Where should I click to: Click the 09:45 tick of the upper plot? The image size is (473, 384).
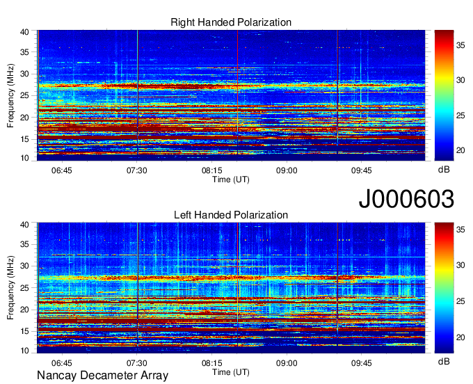(x=362, y=170)
